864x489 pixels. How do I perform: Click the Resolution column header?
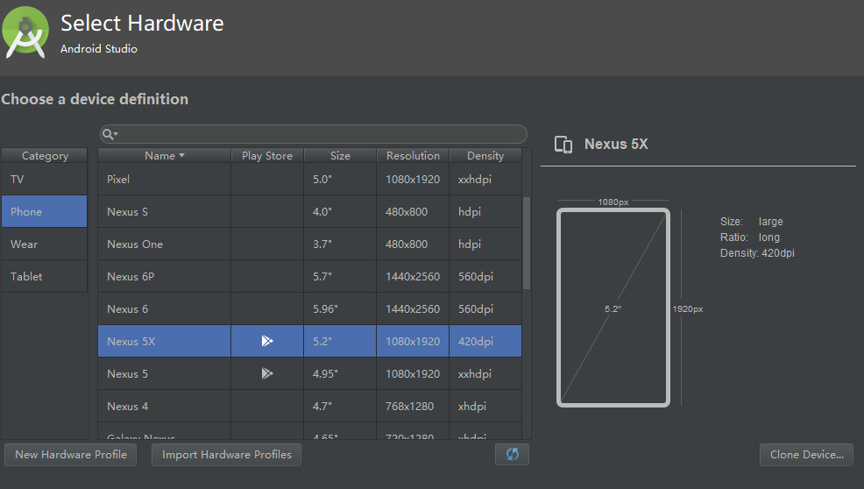(413, 156)
